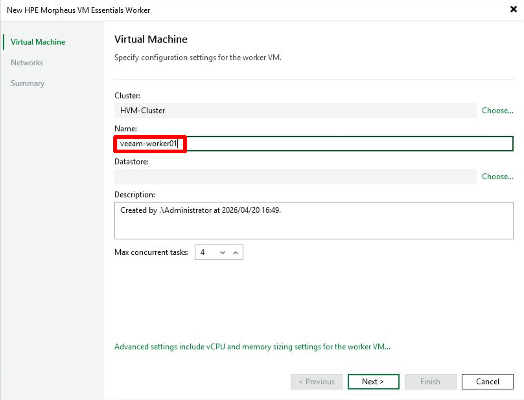The width and height of the screenshot is (524, 400).
Task: Click the Description text box
Action: point(314,221)
